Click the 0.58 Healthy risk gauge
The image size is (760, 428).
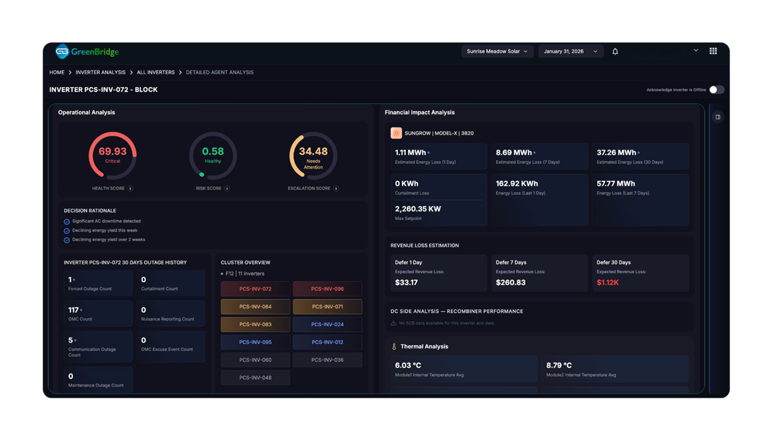[213, 156]
